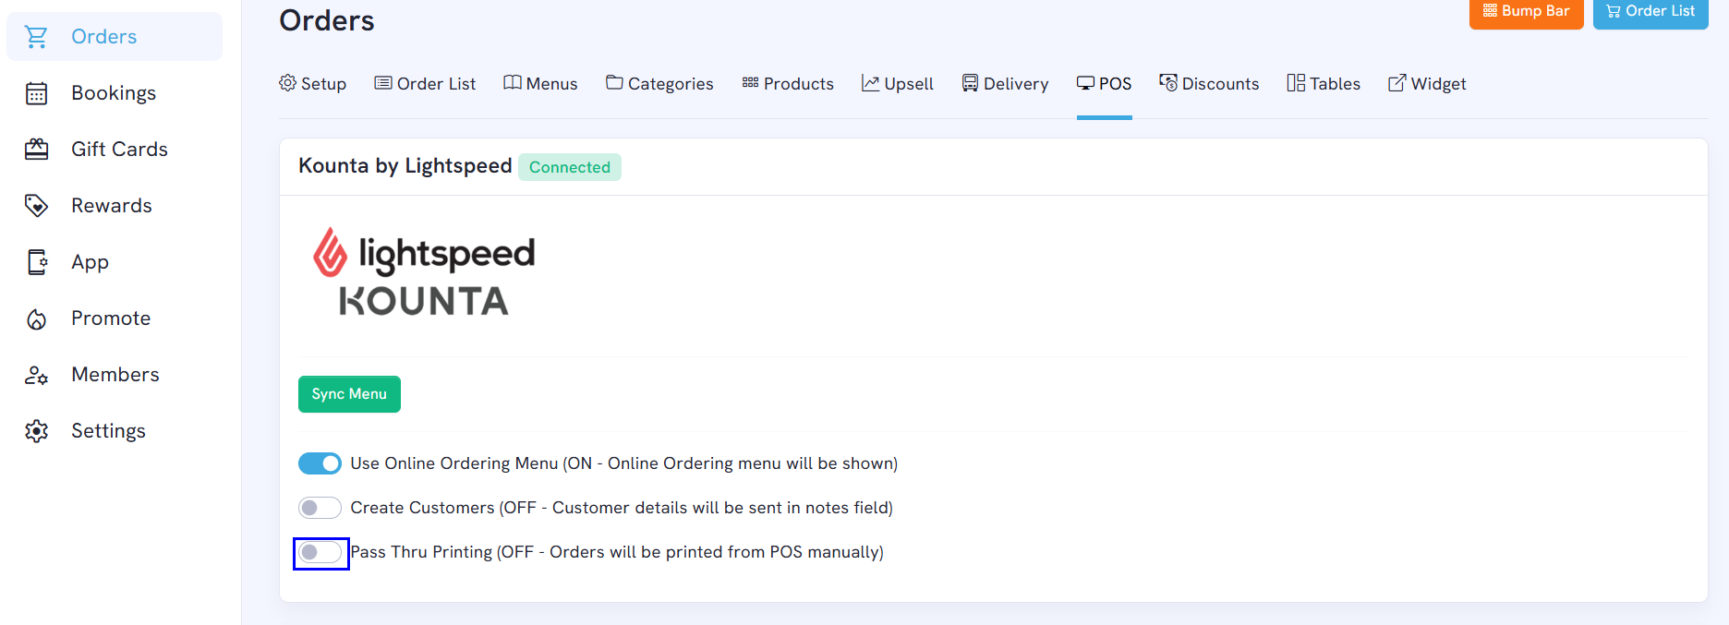Open Gift Cards in the sidebar
The image size is (1729, 625).
[115, 150]
